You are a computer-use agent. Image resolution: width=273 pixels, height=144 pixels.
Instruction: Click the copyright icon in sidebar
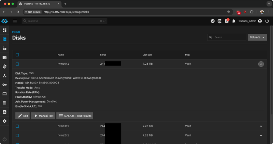pos(4,140)
